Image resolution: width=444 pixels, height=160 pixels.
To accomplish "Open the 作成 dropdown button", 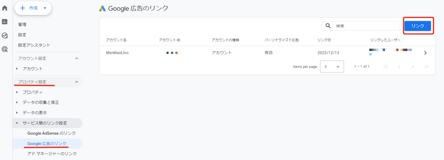I will pyautogui.click(x=33, y=8).
